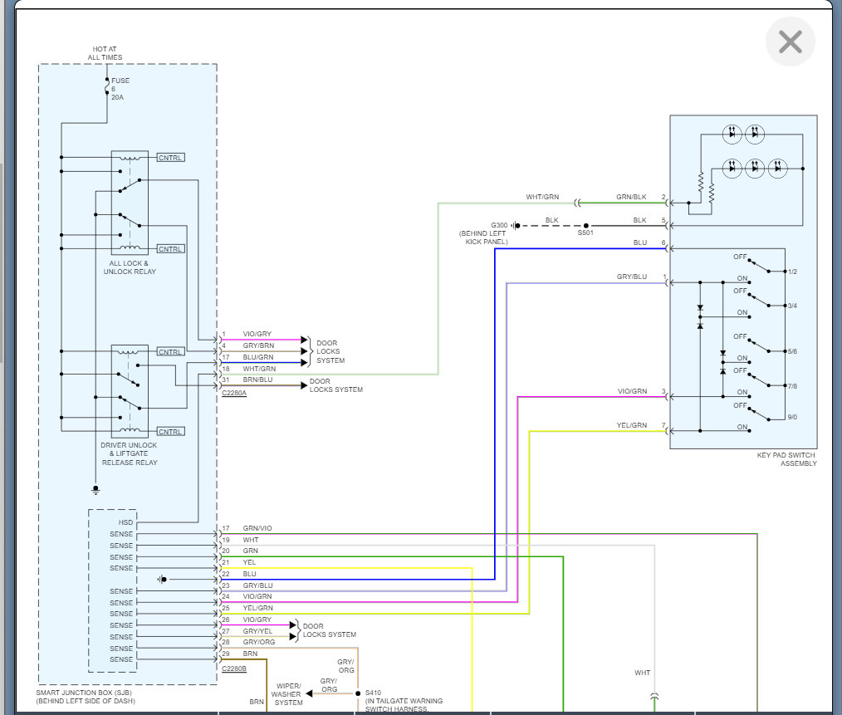Click DRIVER UNLOCK & LIFTGATE RELEASE RELAY caption
This screenshot has height=715, width=842.
coord(129,453)
